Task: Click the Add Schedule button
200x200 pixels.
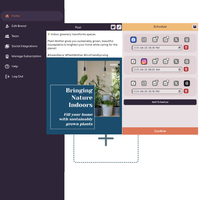Action: coord(160,102)
